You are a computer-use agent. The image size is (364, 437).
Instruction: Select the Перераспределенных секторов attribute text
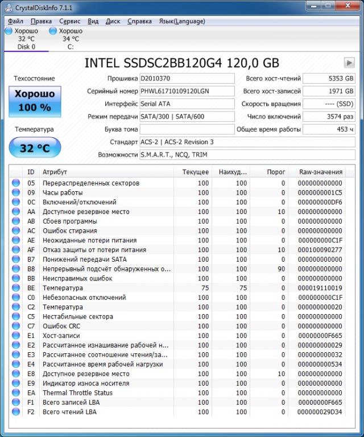point(91,183)
